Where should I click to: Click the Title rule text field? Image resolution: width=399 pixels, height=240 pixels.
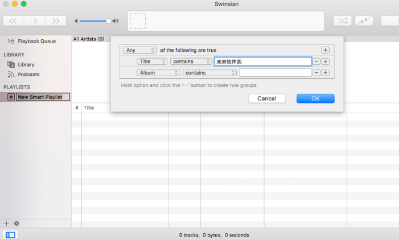tap(262, 61)
